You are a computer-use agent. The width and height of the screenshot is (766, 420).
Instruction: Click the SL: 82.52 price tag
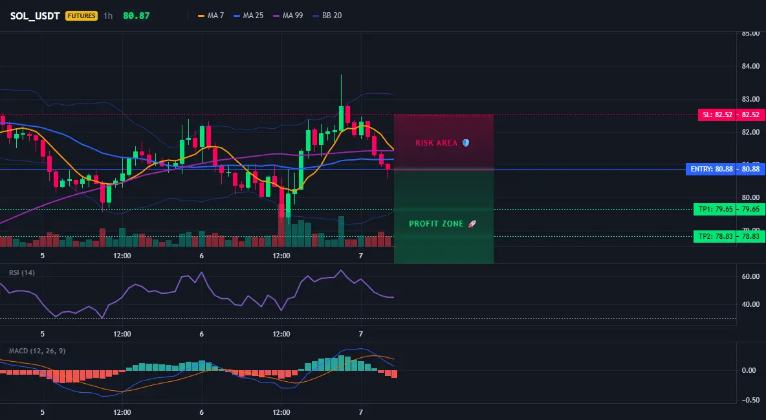coord(717,115)
